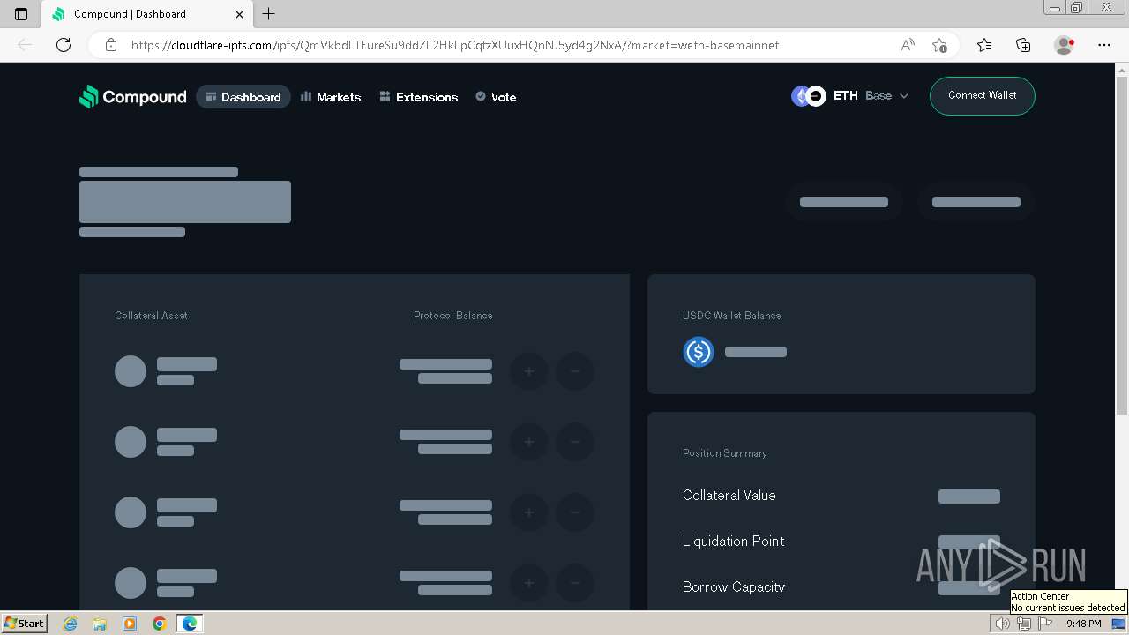
Task: Open the Extensions page
Action: [x=419, y=97]
